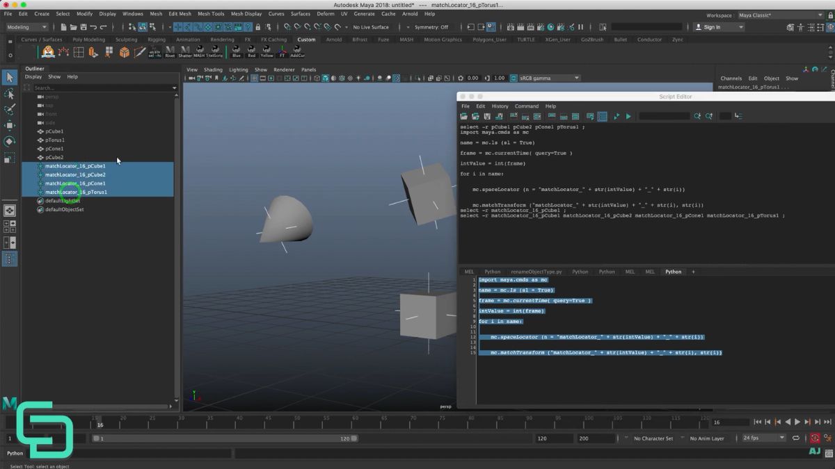
Task: Activate the Lasso selection tool
Action: tap(9, 94)
